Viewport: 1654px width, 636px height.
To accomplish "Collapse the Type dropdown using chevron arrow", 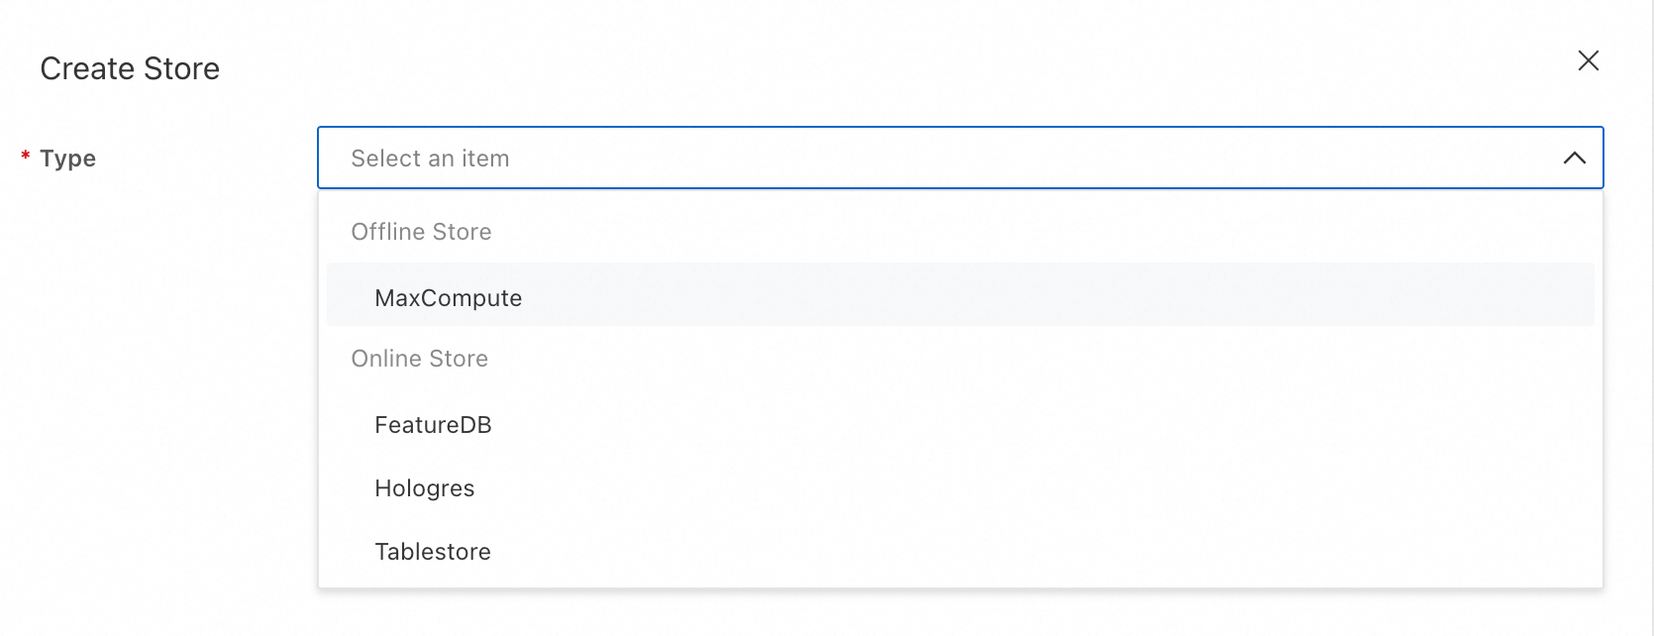I will click(1574, 159).
